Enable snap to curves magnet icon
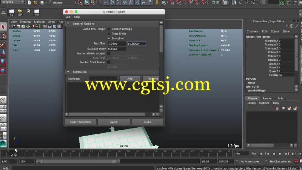Image resolution: width=302 pixels, height=170 pixels. [178, 3]
